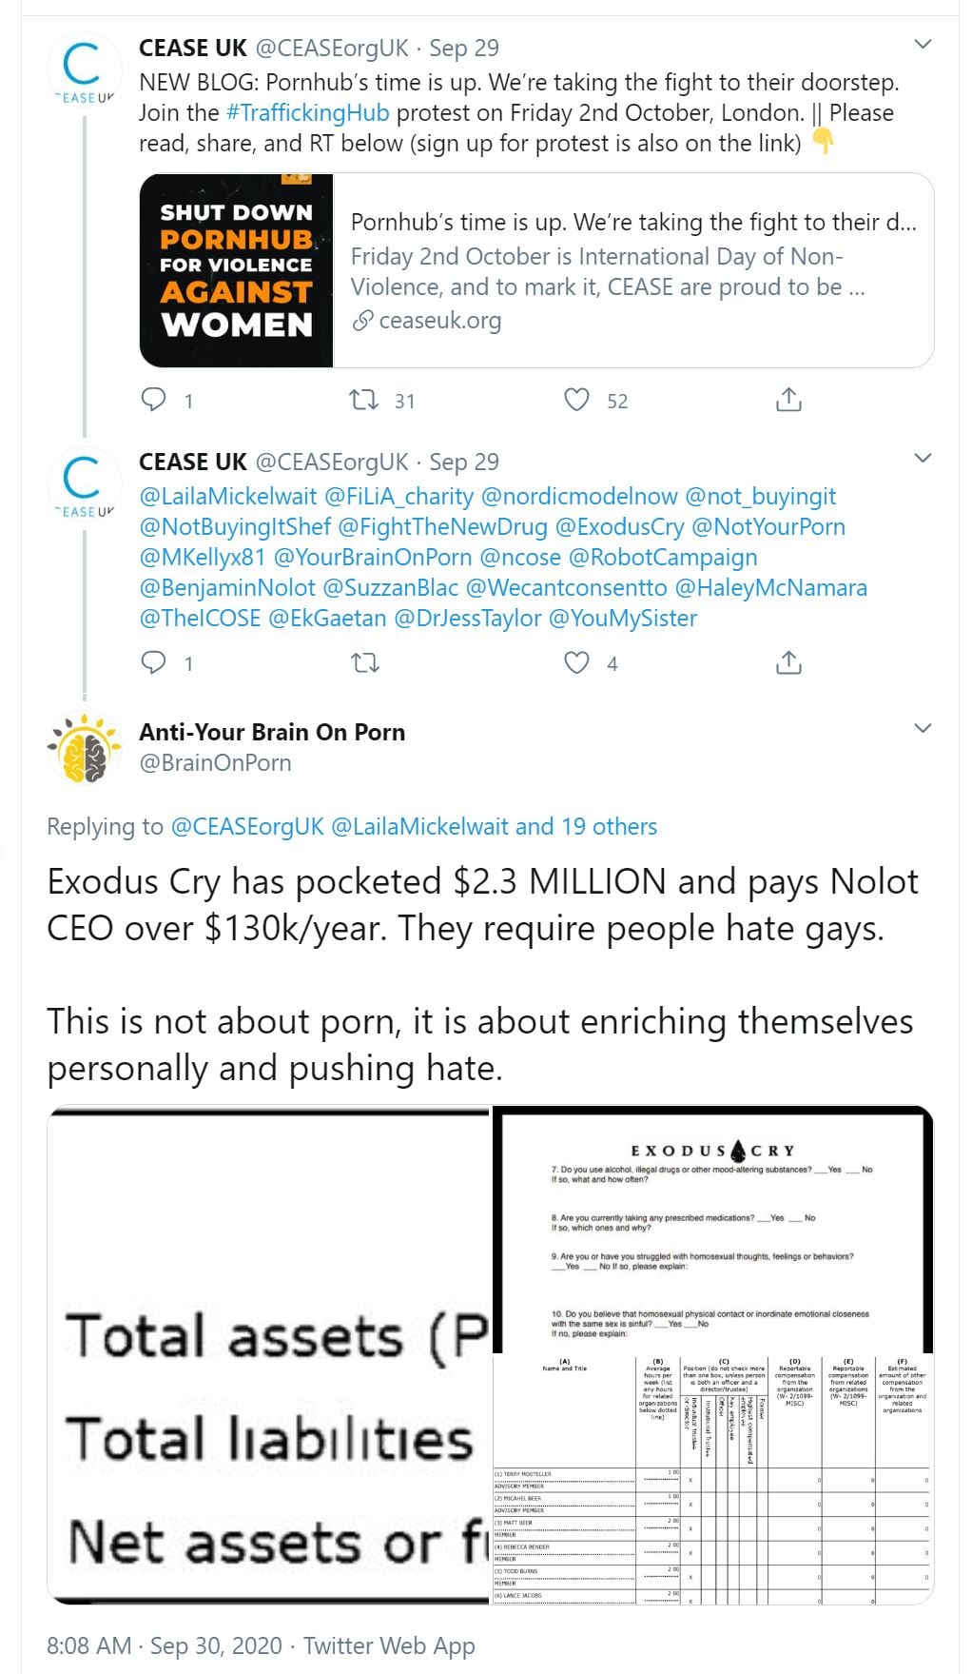Visit the @FightTheNewDrug mention
Image resolution: width=972 pixels, height=1674 pixels.
coord(442,527)
